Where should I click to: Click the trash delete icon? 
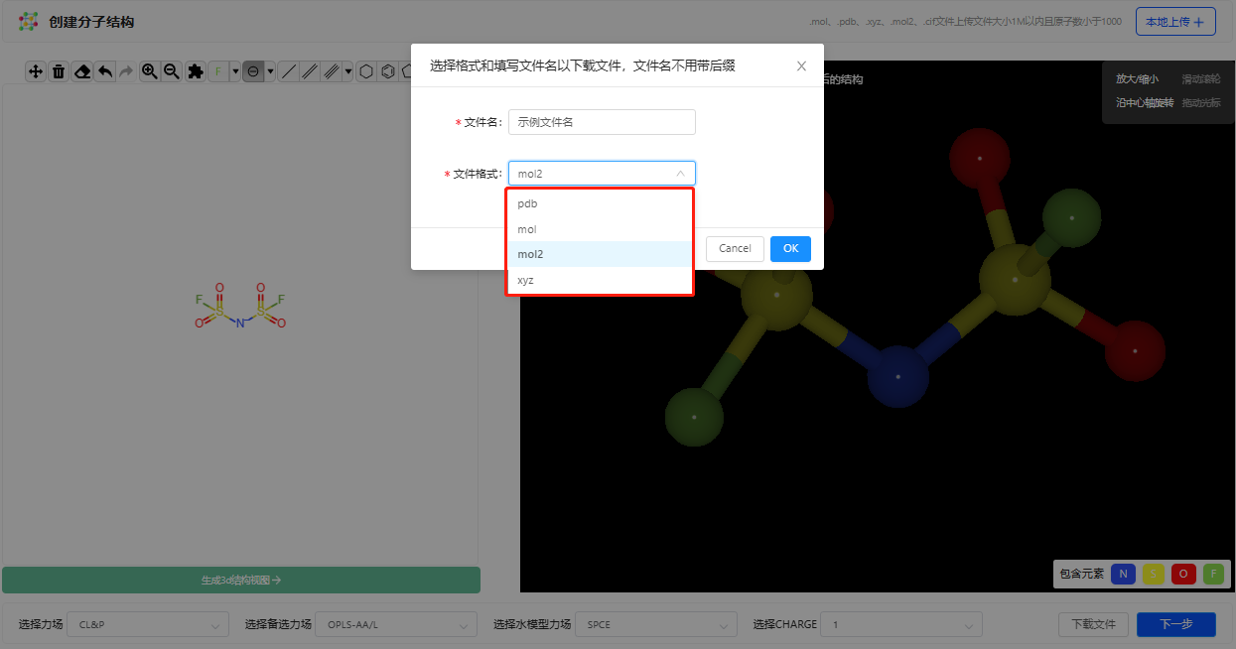tap(59, 71)
